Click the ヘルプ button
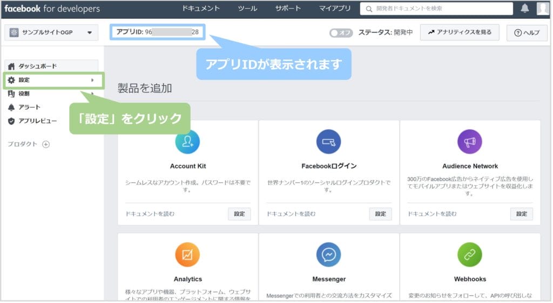 pyautogui.click(x=528, y=33)
